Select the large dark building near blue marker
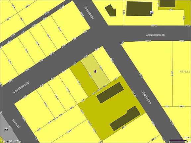This screenshot has width=191, height=143. click(139, 9)
